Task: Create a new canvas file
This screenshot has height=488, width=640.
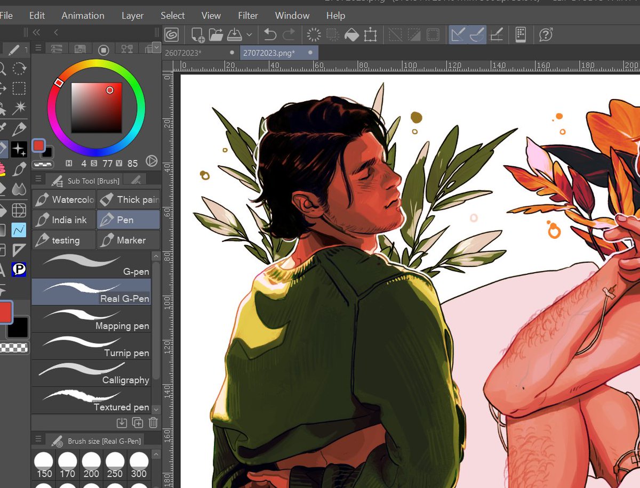Action: pyautogui.click(x=198, y=35)
